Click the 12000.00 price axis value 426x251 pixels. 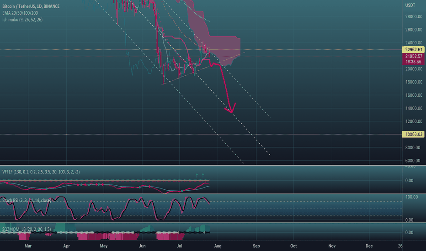[x=414, y=121]
